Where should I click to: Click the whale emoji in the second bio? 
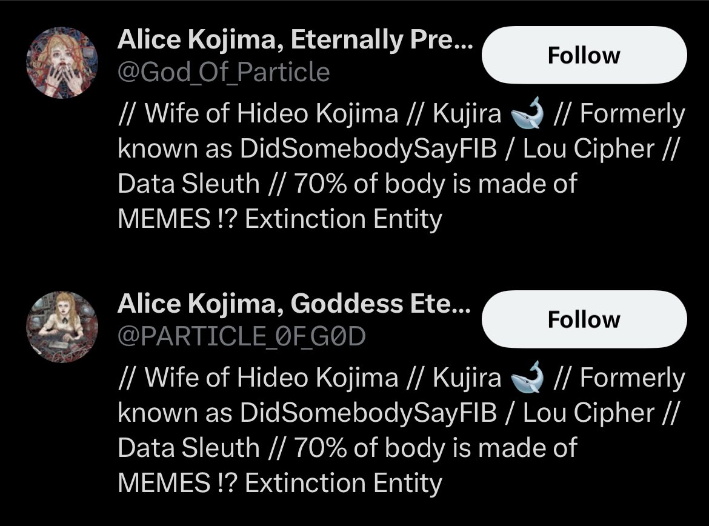coord(527,377)
